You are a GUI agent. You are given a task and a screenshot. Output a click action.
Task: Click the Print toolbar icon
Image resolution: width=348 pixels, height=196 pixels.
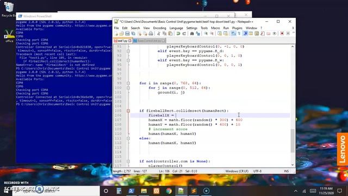(x=151, y=34)
